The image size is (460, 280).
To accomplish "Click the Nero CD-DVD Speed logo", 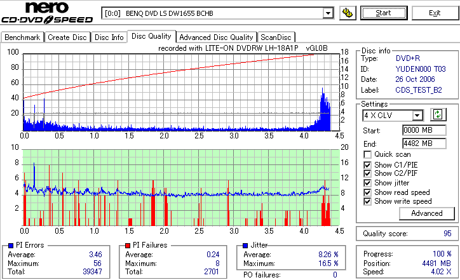I will 47,12.
